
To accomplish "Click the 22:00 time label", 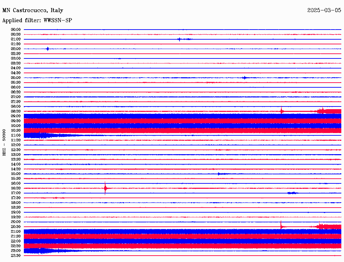I will (x=15, y=241).
